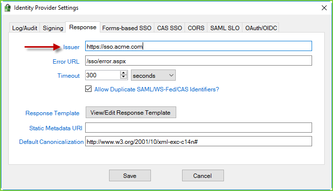Increase Timeout with the up spinner arrow
Viewport: 333px width, 191px height.
(x=123, y=73)
